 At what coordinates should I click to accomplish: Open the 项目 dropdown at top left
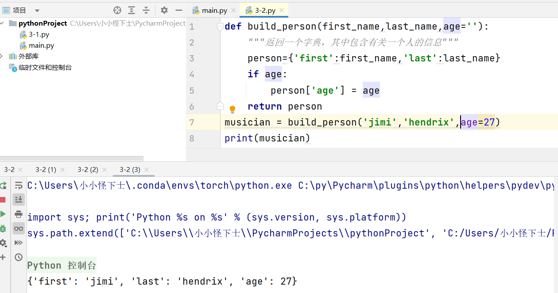coord(36,10)
